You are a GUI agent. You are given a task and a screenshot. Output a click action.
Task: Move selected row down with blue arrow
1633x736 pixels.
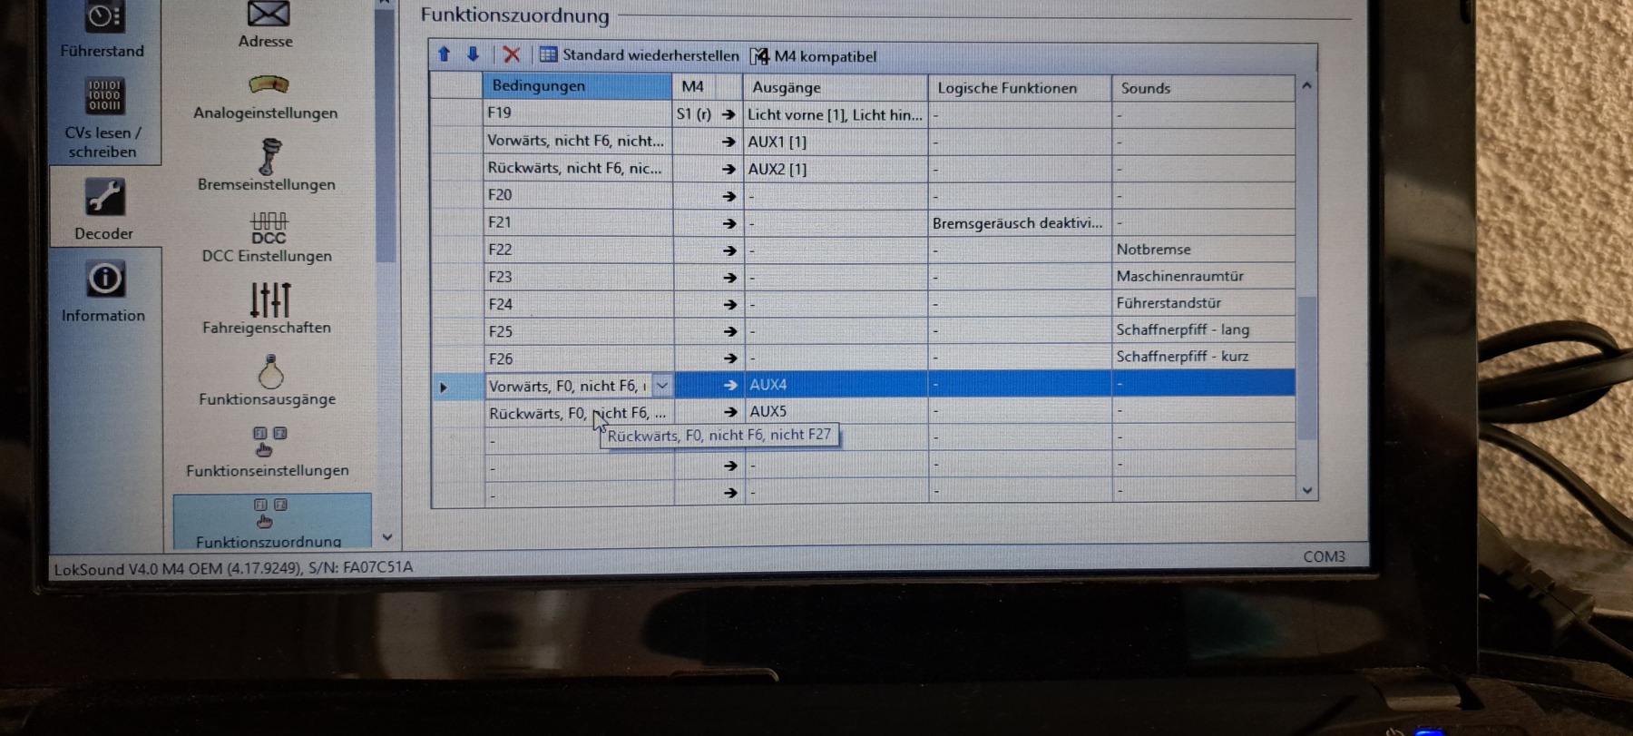point(473,54)
